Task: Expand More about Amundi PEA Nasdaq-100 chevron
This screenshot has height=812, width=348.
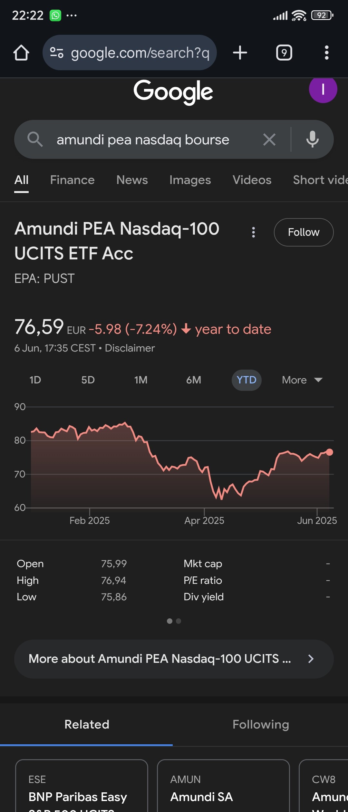Action: (x=311, y=659)
